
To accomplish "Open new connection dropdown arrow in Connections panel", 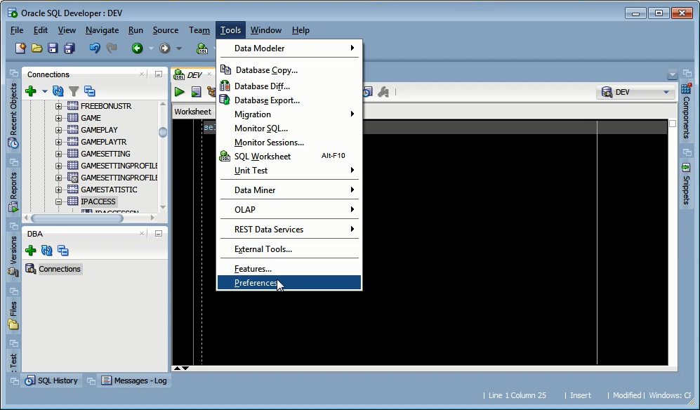I will point(45,91).
